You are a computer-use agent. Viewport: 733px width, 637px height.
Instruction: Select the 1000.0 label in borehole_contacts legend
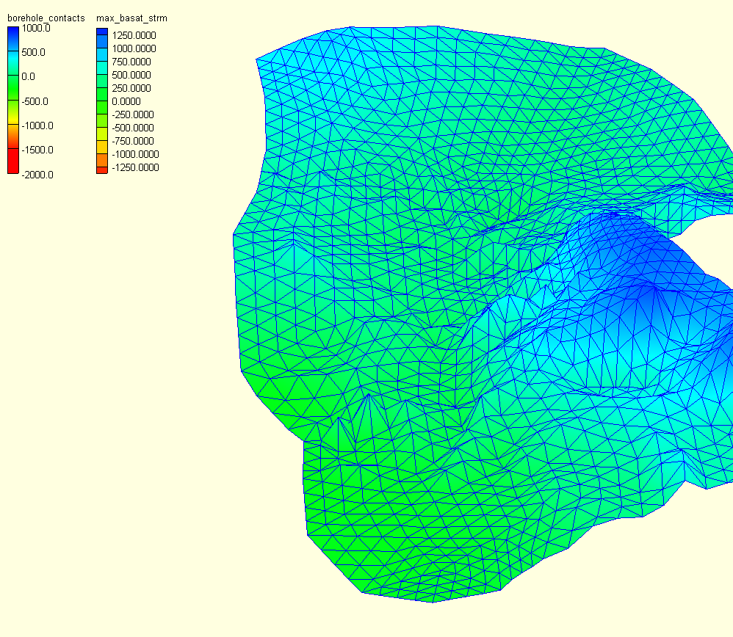click(x=36, y=29)
